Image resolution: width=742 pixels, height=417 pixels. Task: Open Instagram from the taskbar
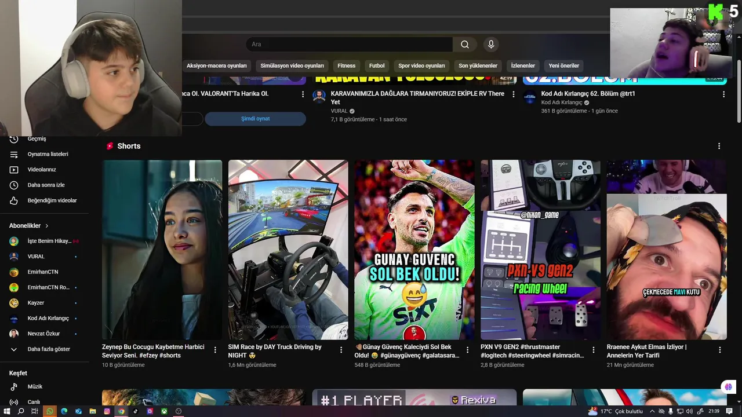pyautogui.click(x=107, y=411)
